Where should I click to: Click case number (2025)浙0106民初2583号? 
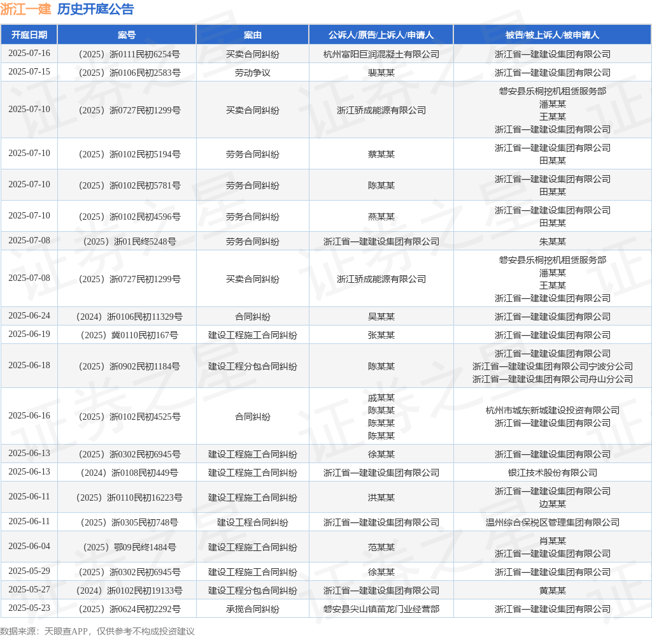point(130,73)
